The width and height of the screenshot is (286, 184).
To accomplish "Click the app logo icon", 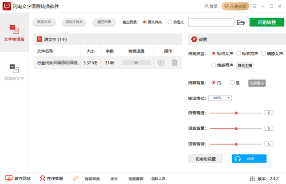I will (7, 6).
